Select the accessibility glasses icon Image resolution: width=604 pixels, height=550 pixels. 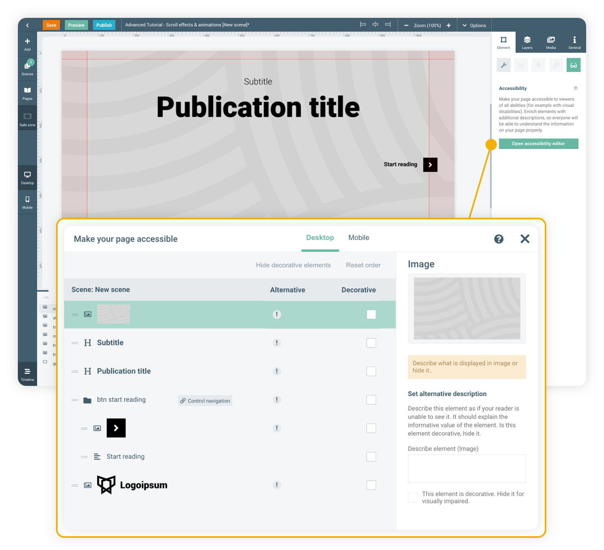pos(573,65)
